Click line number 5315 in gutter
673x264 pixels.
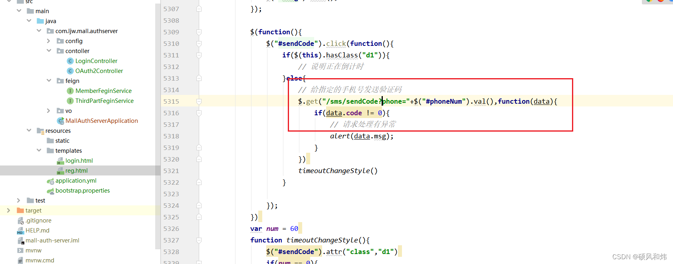click(x=171, y=101)
